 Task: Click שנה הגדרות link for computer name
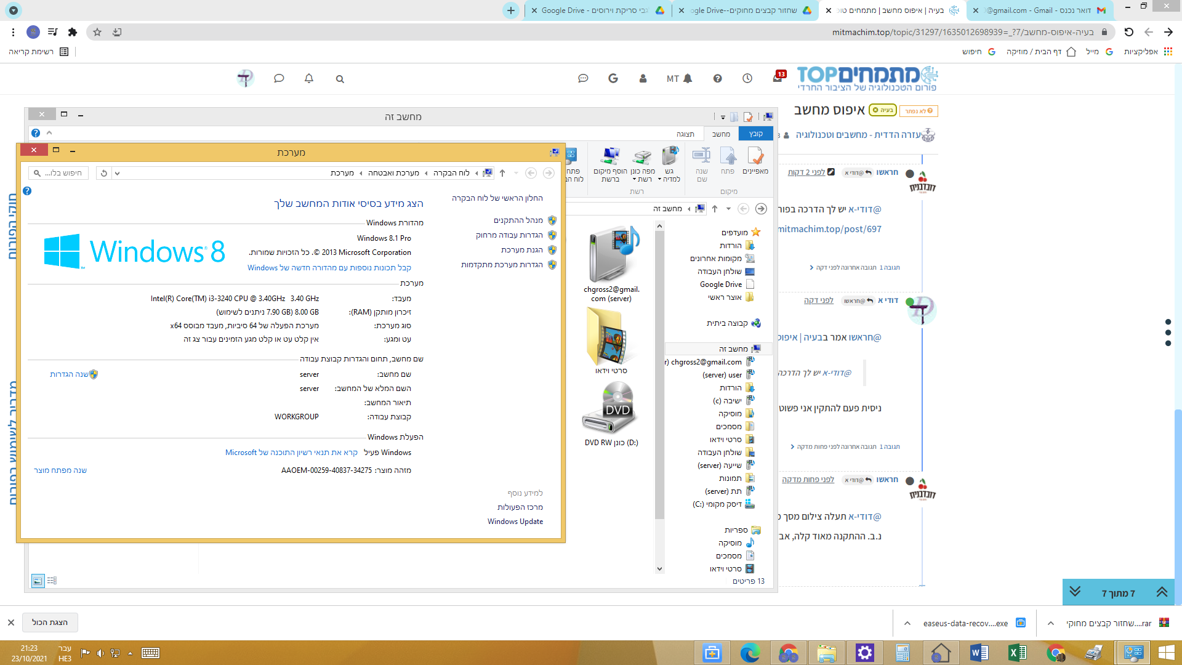[x=69, y=374]
